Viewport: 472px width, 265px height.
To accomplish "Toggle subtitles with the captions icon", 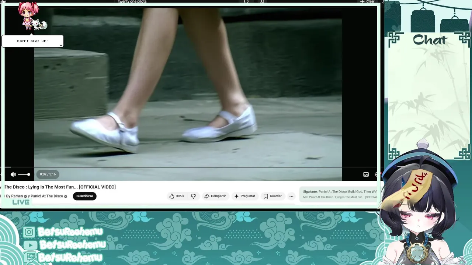I will point(366,174).
